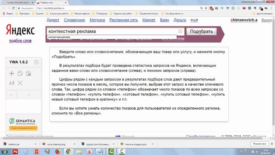Image resolution: width=275 pixels, height=155 pixels.
Task: Open Chrome from the taskbar
Action: (68, 152)
